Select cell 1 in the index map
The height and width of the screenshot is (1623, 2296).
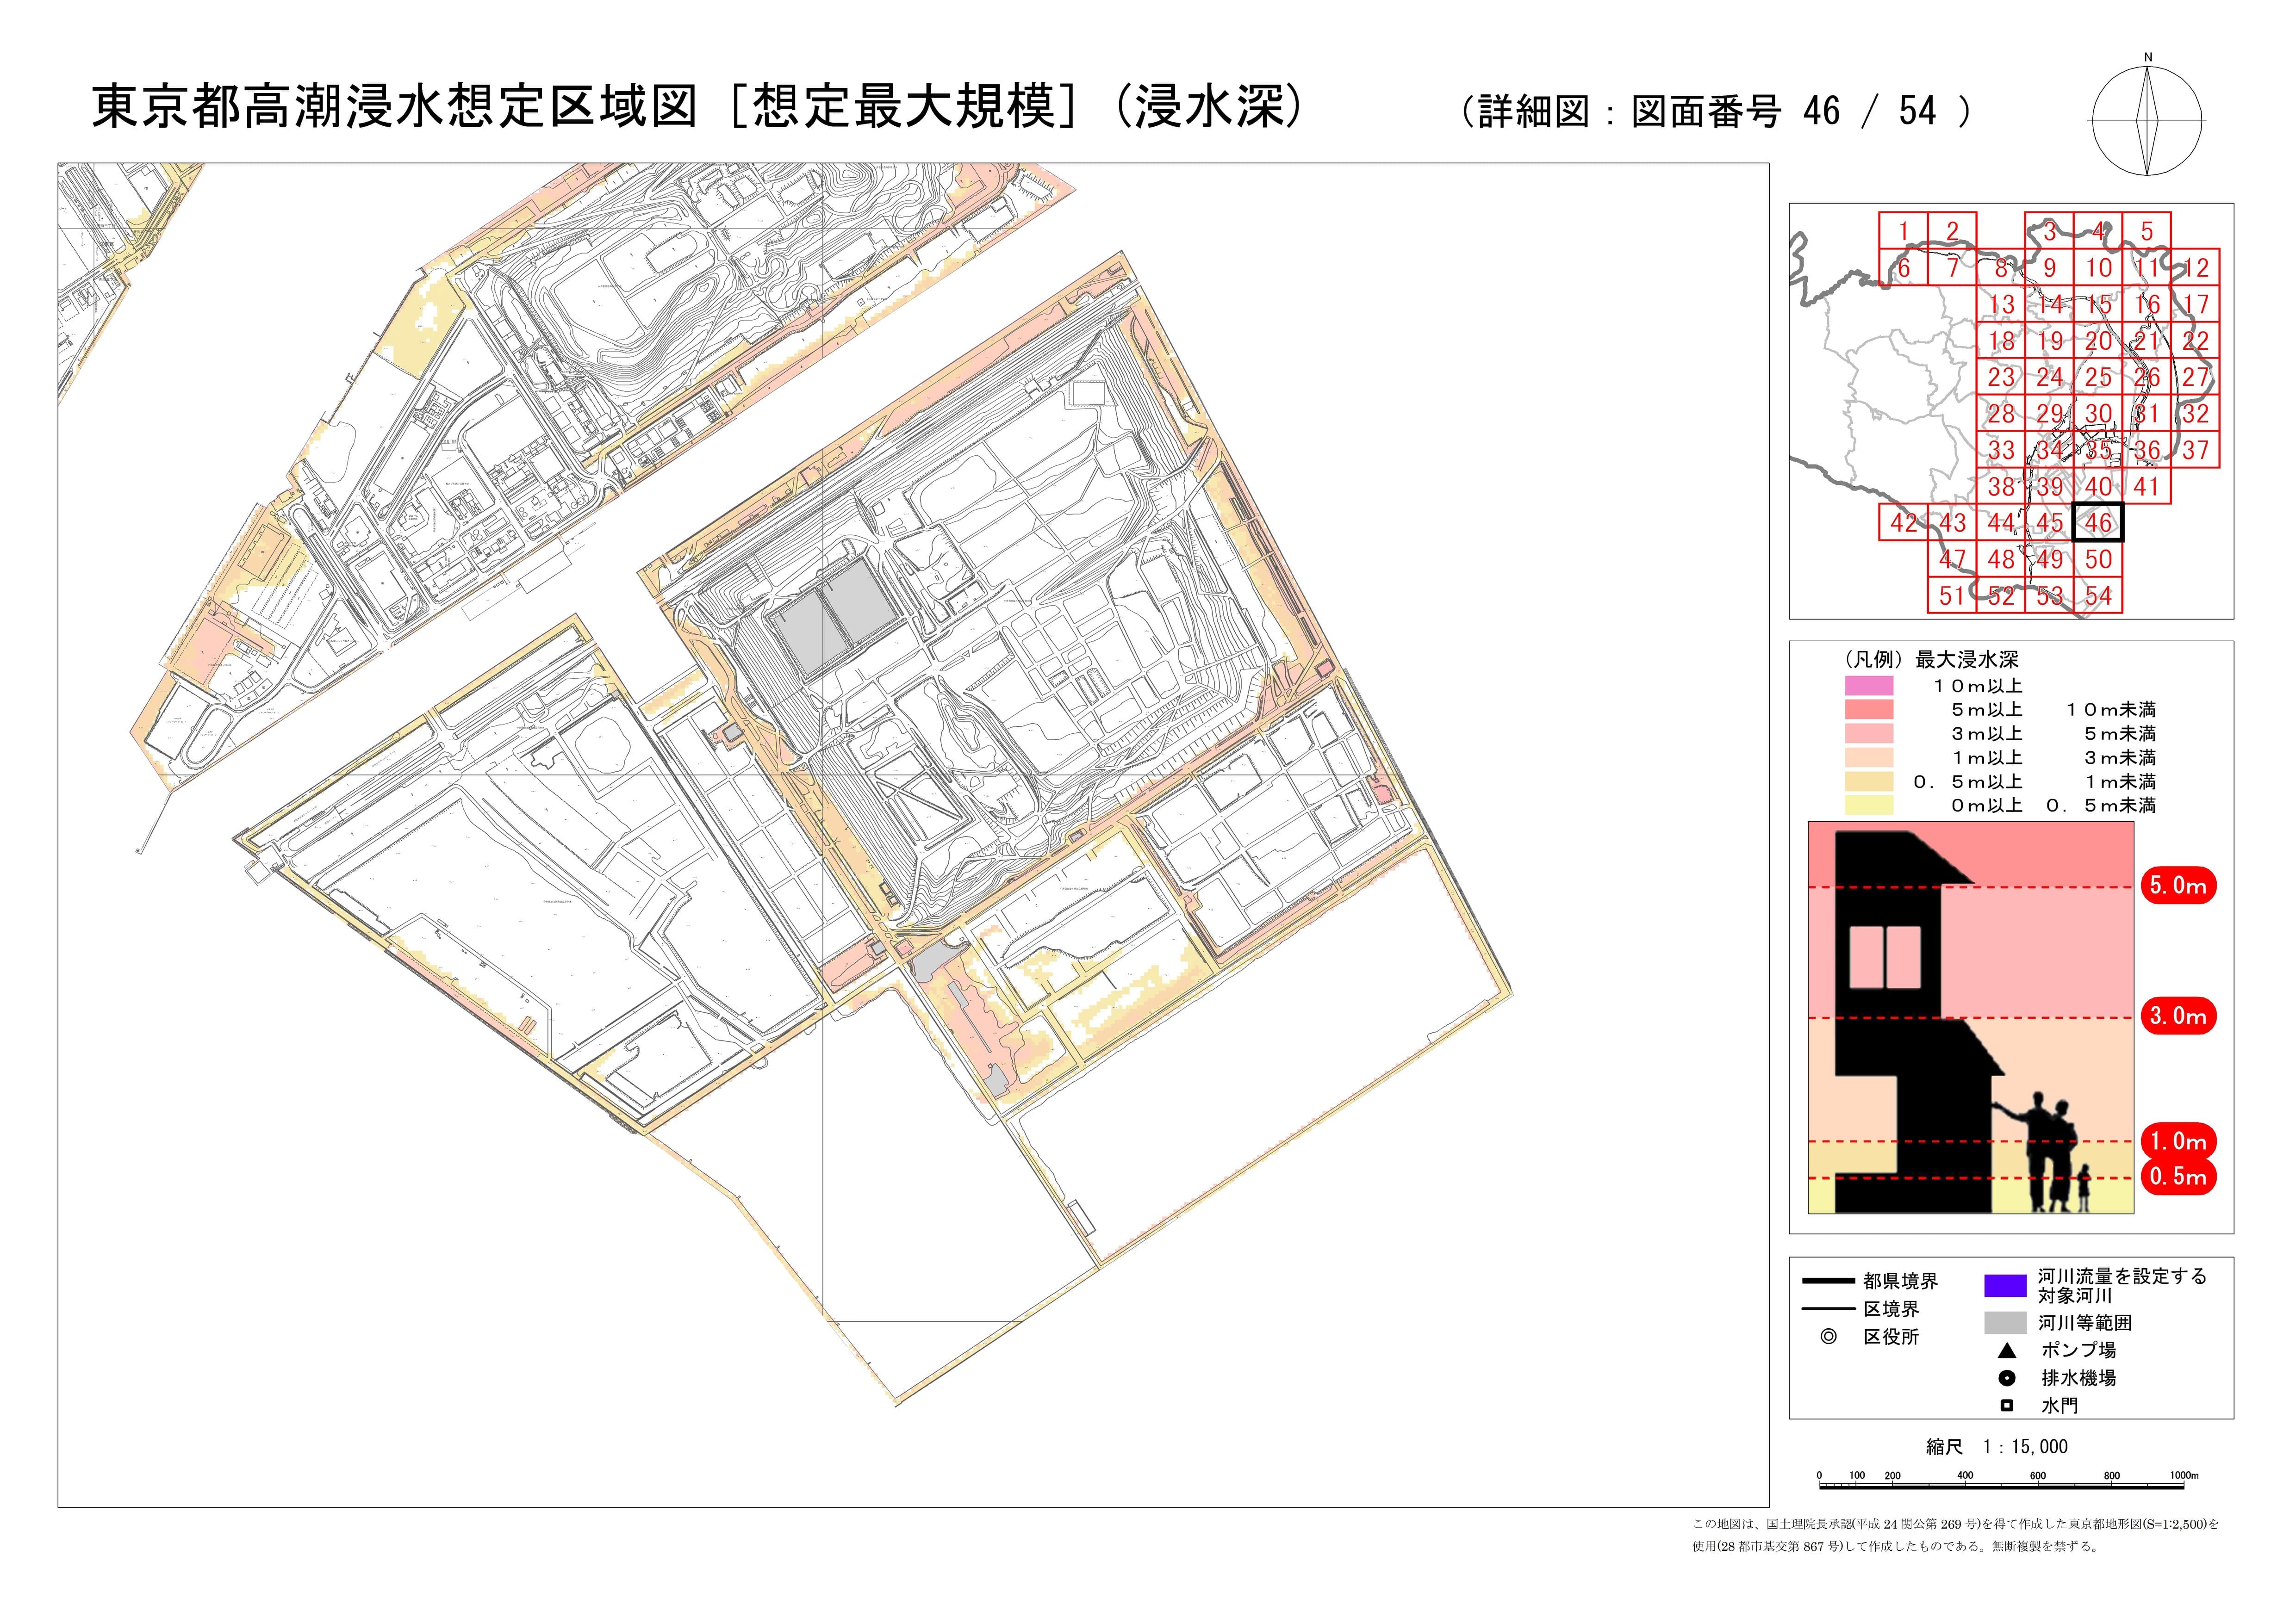[x=1903, y=231]
